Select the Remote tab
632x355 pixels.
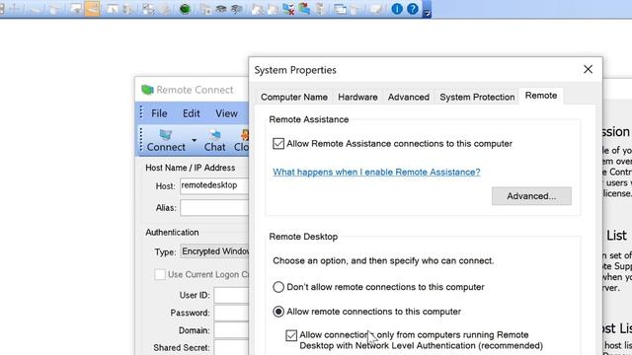coord(541,96)
